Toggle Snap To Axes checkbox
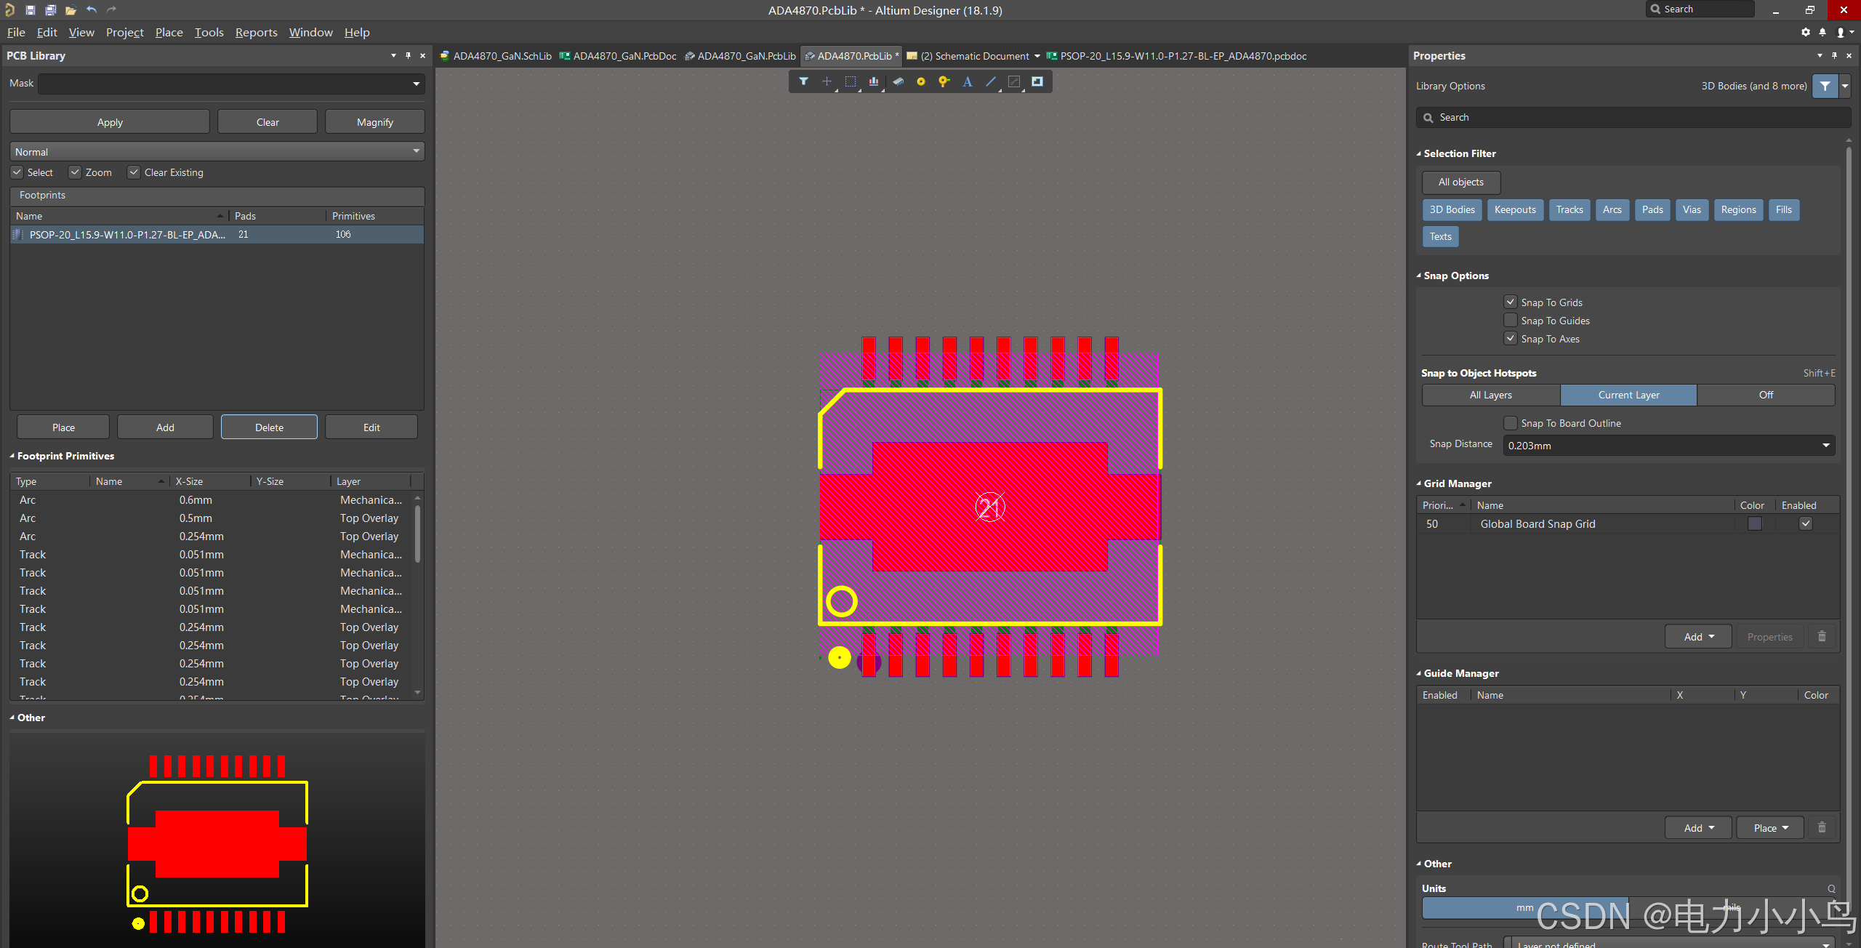The image size is (1861, 948). (x=1511, y=338)
